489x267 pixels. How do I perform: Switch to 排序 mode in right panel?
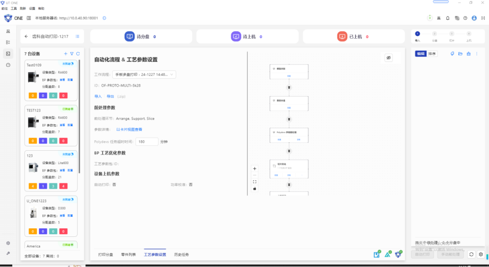[x=432, y=54]
